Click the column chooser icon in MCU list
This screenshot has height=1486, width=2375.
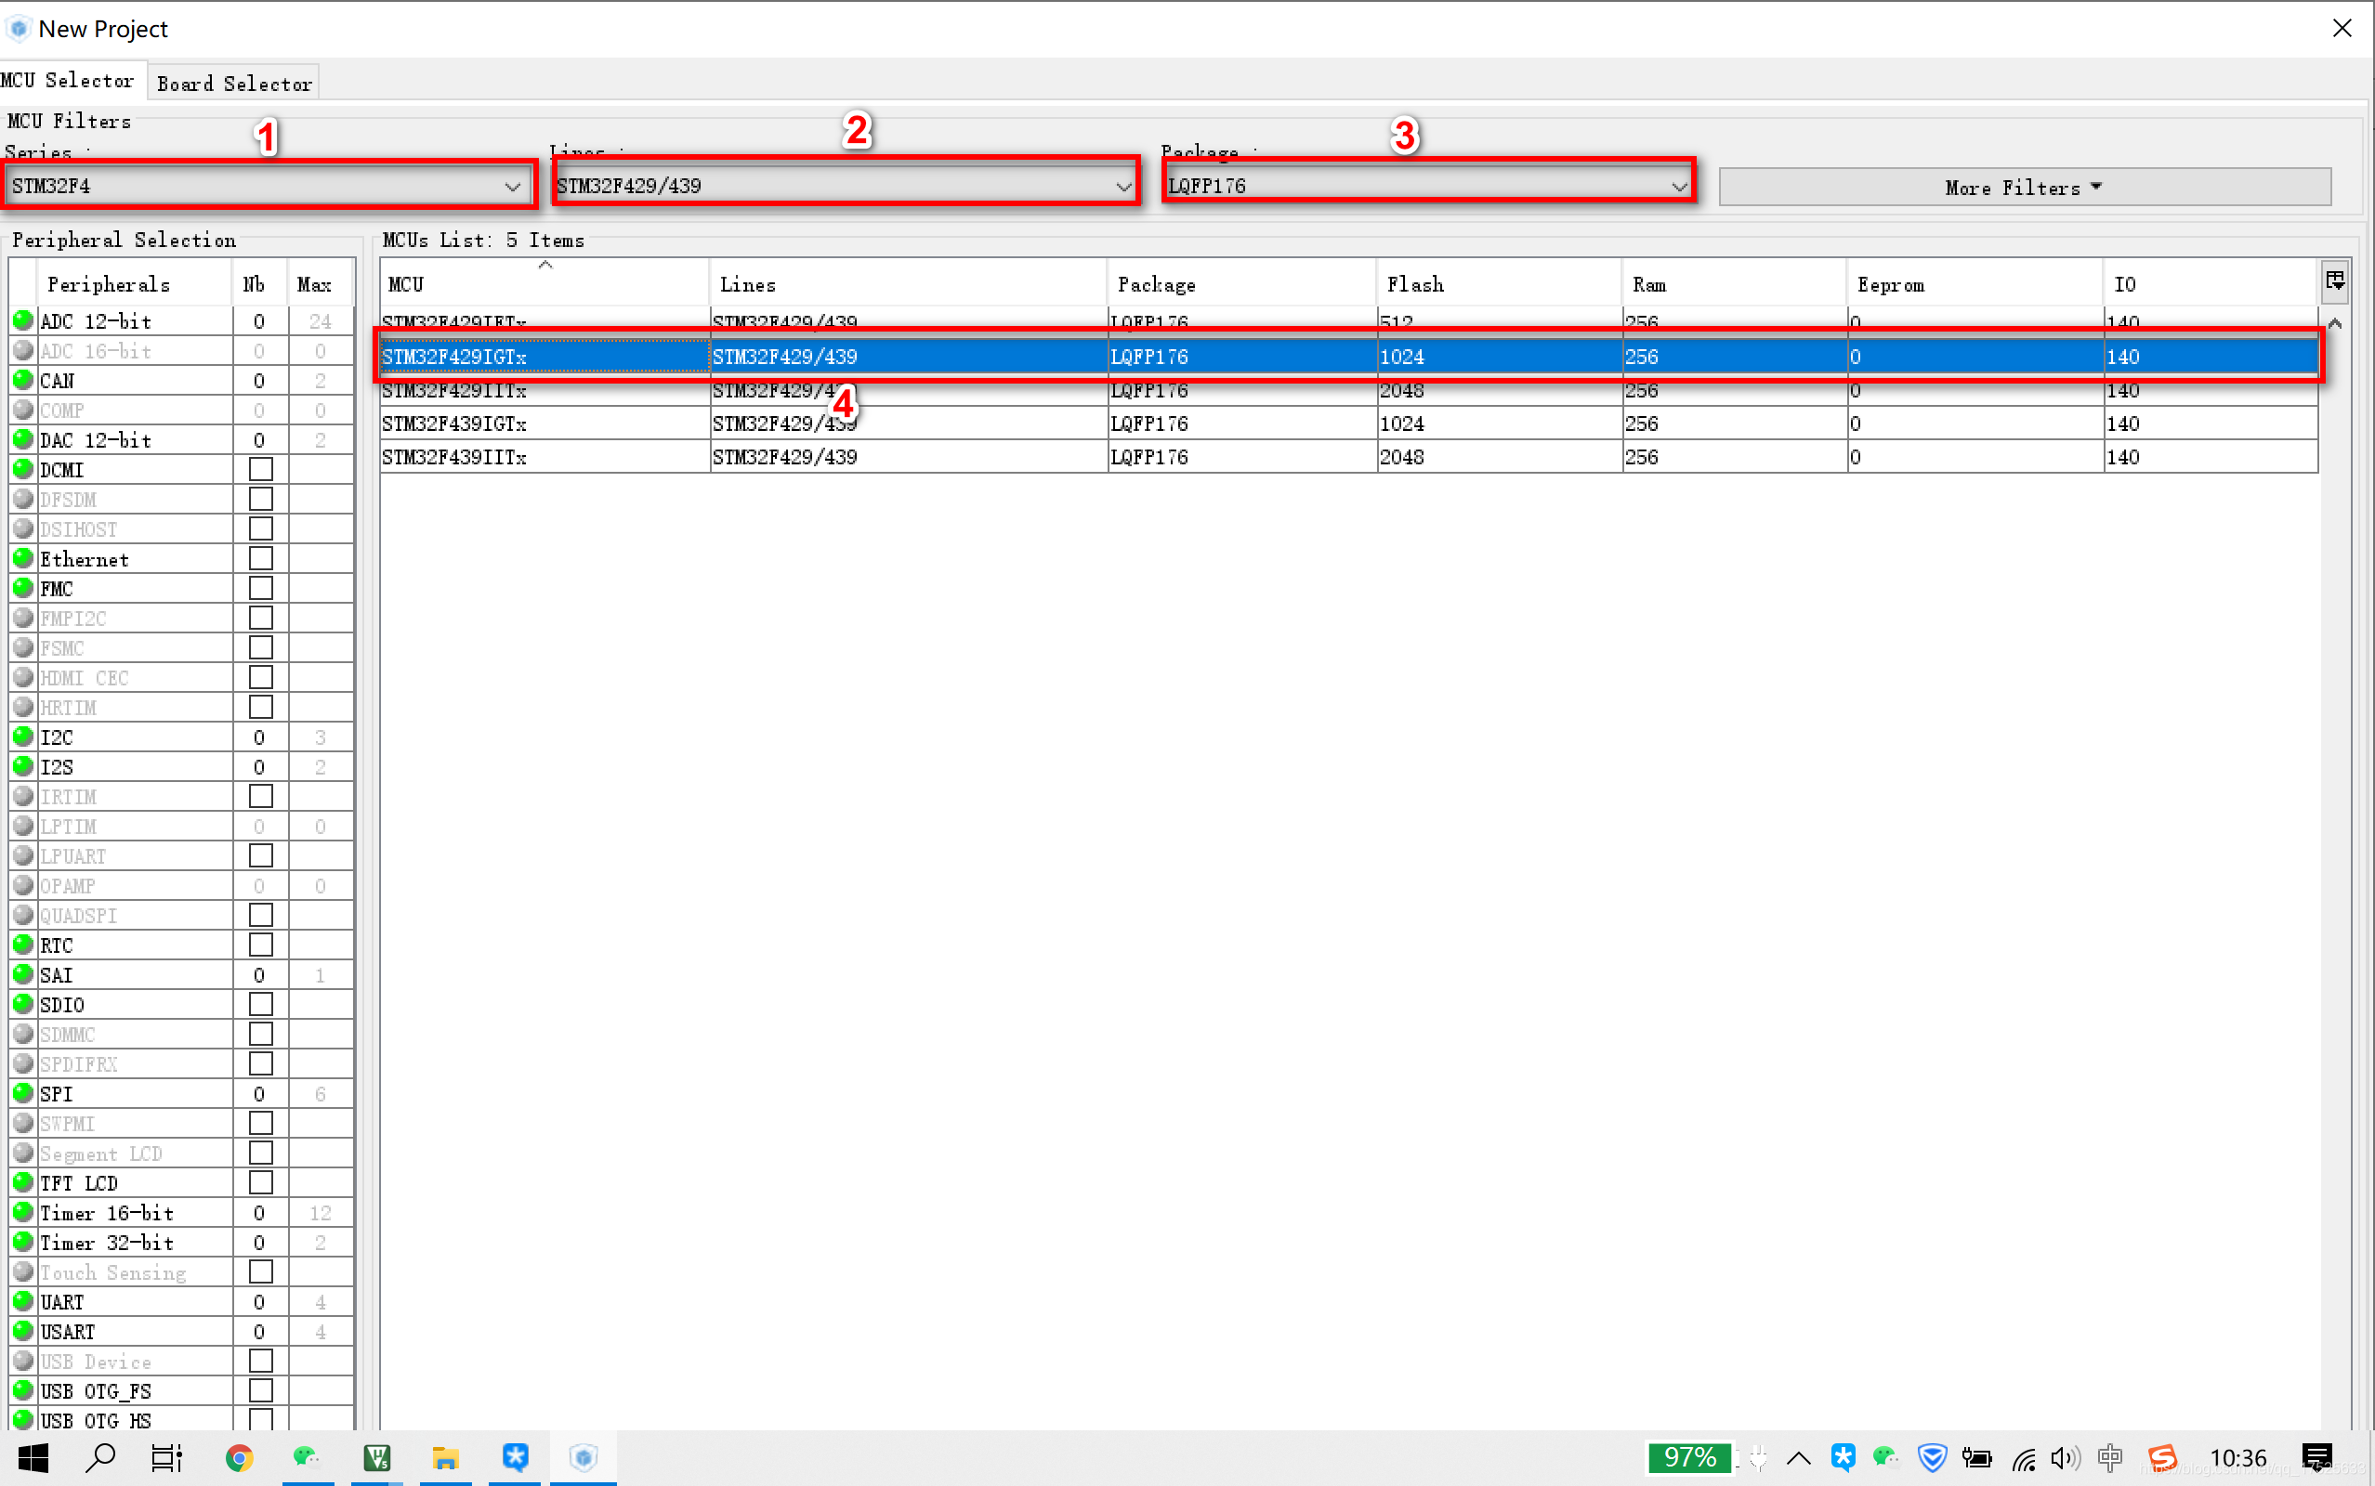[x=2335, y=281]
